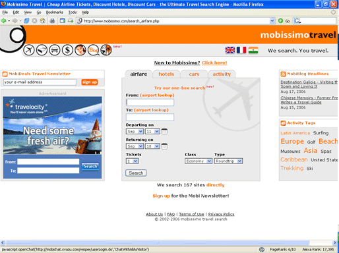Open the returning month dropdown
Screen dimensions: 339x253
pos(135,146)
